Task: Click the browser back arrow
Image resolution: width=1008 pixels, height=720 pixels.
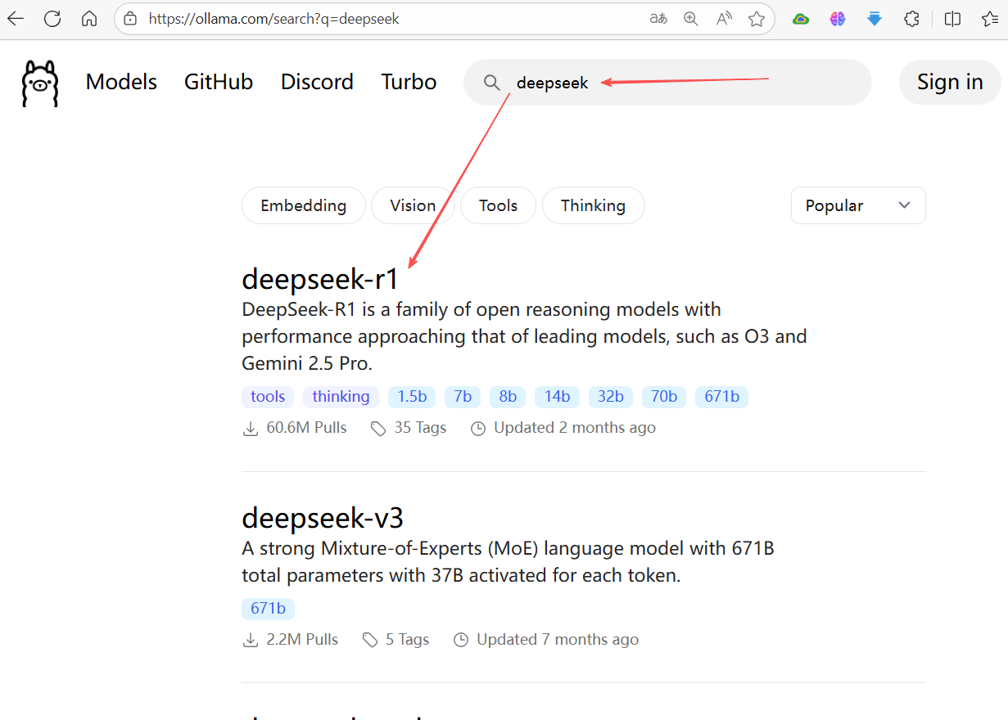Action: 16,19
